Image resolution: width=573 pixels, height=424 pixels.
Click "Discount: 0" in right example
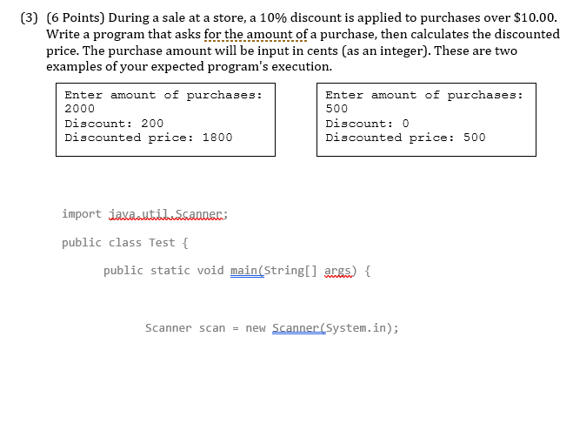[x=367, y=124]
